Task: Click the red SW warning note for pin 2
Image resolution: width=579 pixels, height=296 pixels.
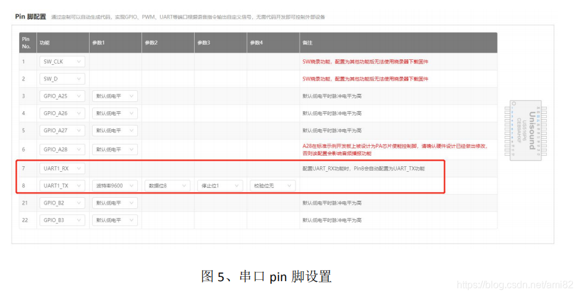Action: pyautogui.click(x=365, y=78)
